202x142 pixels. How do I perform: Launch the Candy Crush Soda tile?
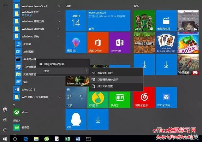tap(188, 43)
